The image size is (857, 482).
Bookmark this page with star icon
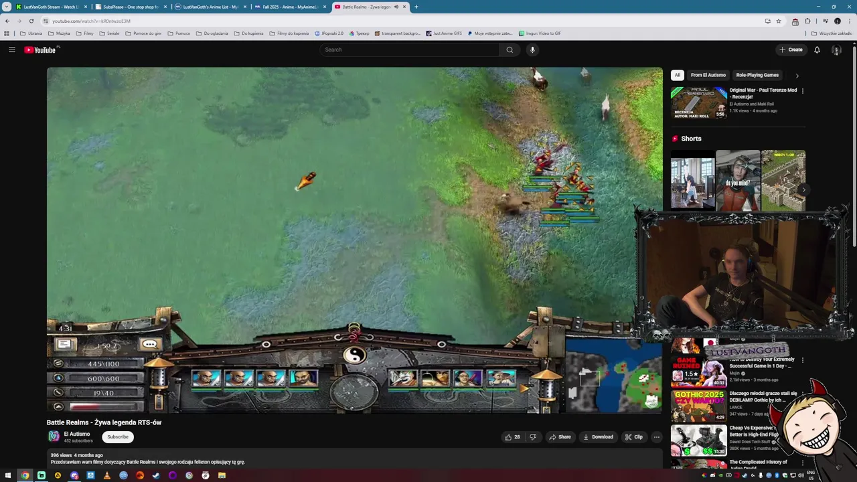coord(778,21)
